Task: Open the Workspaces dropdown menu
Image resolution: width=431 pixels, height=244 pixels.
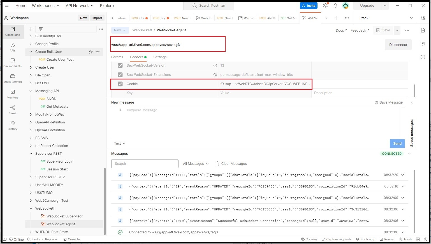Action: (46, 6)
